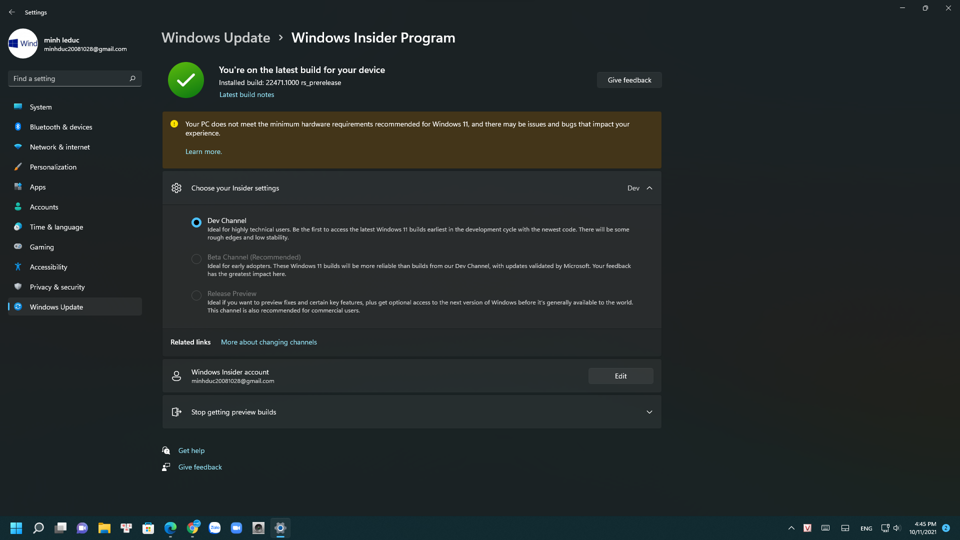The height and width of the screenshot is (540, 960).
Task: Open Bluetooth & devices settings
Action: click(75, 127)
